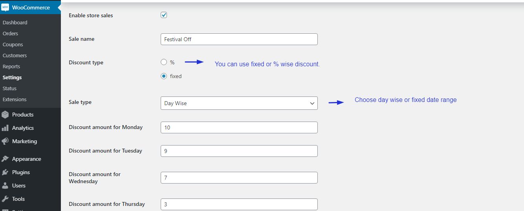Click the Plugins plug icon
This screenshot has height=211, width=524.
tap(5, 172)
